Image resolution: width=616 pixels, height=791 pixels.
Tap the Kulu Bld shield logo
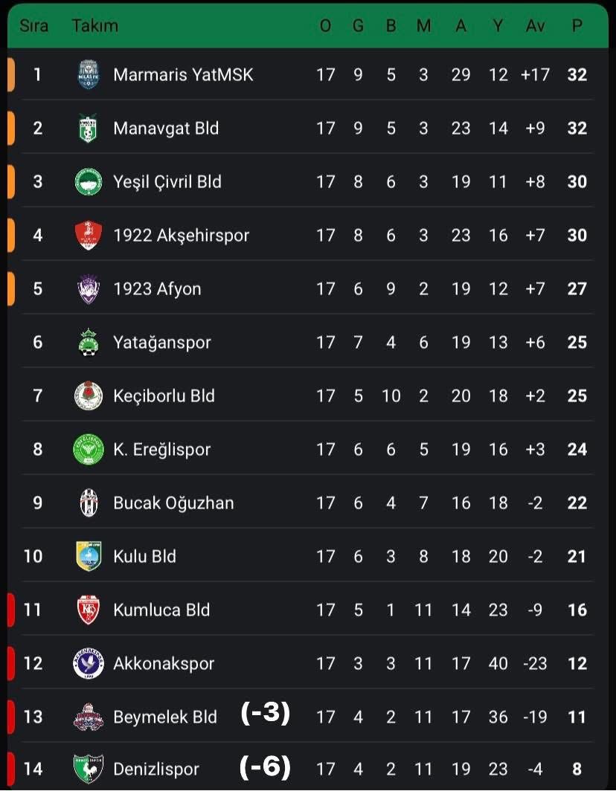[89, 556]
